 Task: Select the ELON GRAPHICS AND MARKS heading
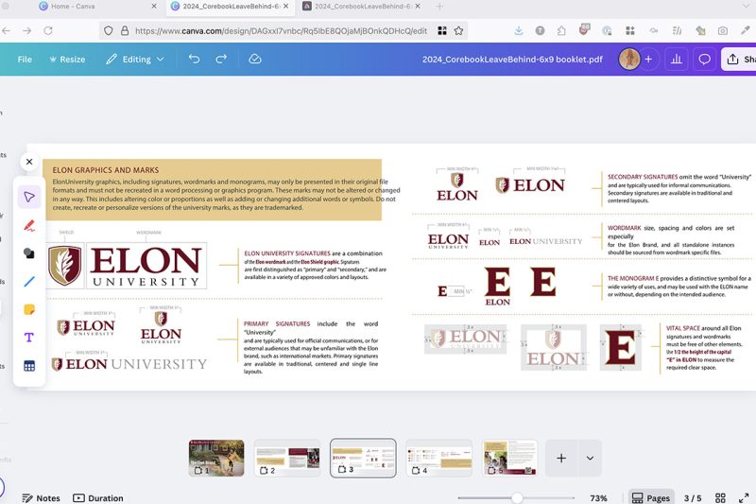click(x=106, y=170)
